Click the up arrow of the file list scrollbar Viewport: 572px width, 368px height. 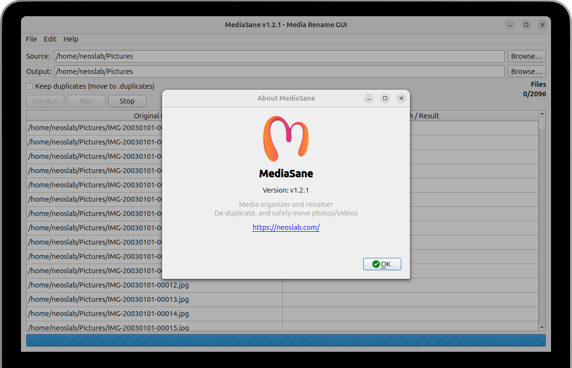pyautogui.click(x=541, y=113)
